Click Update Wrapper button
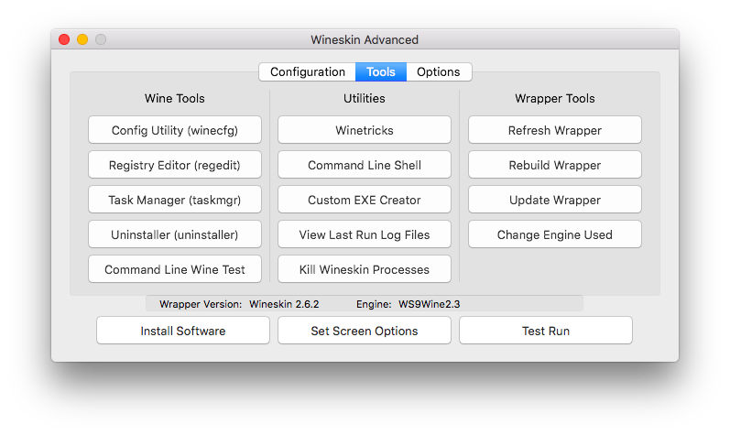Viewport: 730px width, 435px height. point(555,200)
